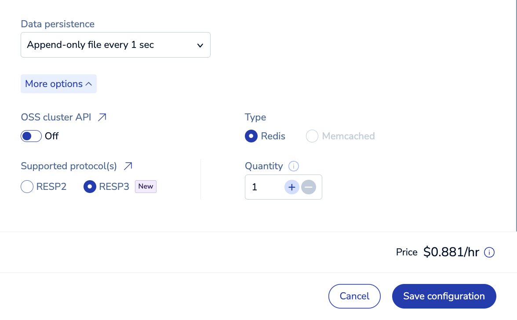This screenshot has width=517, height=320.
Task: Toggle the OSS cluster API switch
Action: tap(31, 136)
